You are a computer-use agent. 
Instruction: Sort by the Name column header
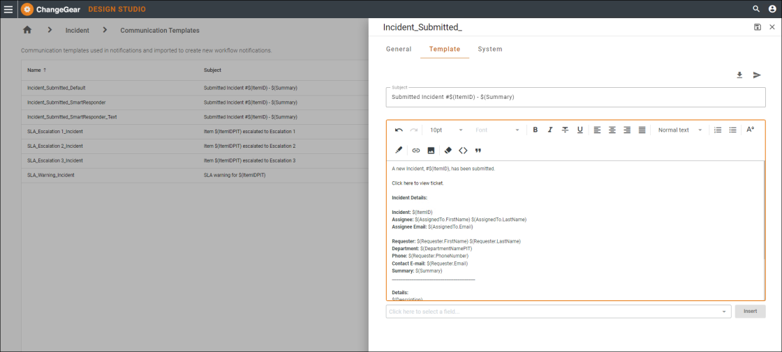tap(37, 70)
